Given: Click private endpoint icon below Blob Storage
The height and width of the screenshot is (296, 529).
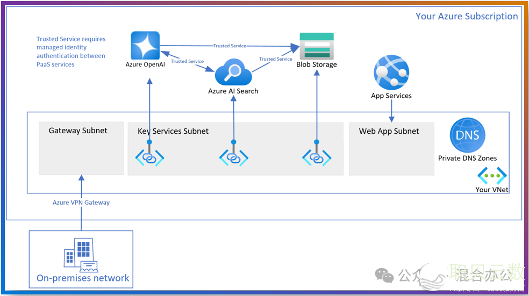Looking at the screenshot, I should point(317,157).
